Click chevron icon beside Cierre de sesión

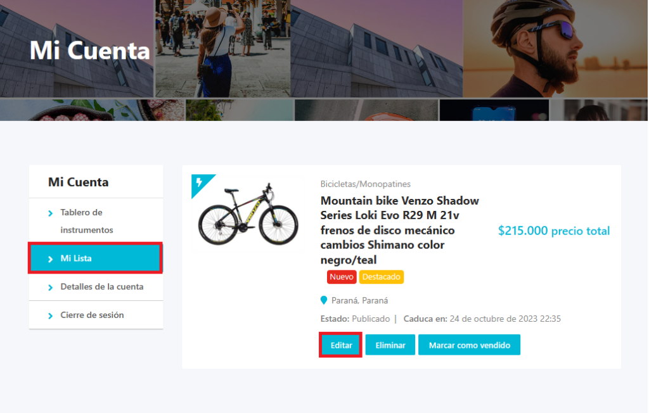(51, 316)
